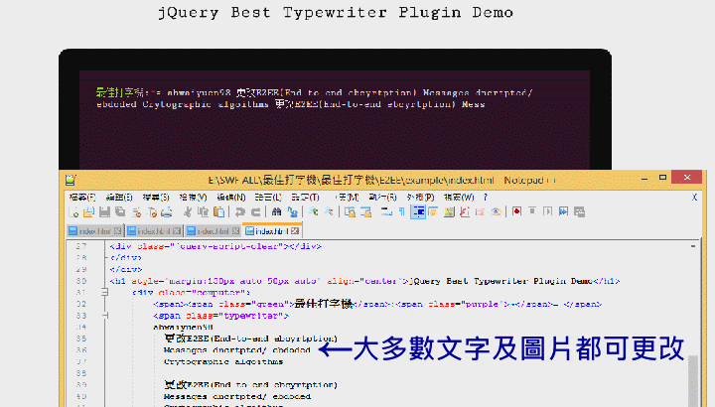The image size is (715, 407).
Task: Select the active orange-topped index.html tab
Action: pyautogui.click(x=272, y=231)
